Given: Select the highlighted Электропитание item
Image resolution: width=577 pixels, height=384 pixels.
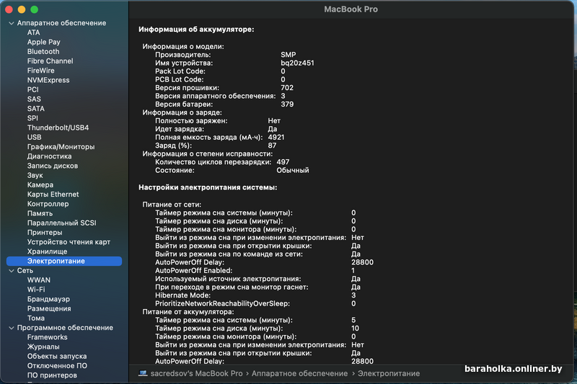Looking at the screenshot, I should click(x=64, y=262).
